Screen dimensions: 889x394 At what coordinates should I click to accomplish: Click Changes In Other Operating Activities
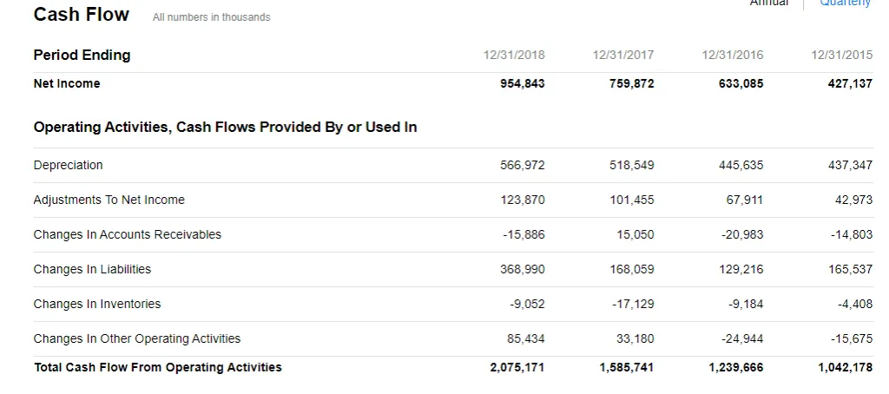tap(136, 338)
